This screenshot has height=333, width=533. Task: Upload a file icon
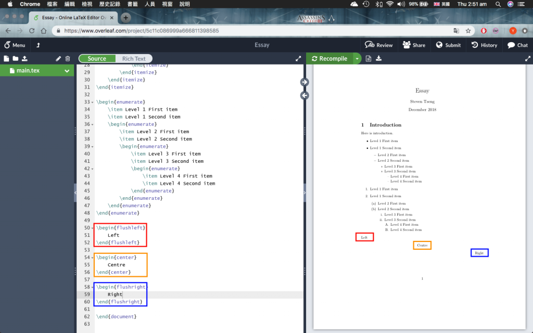24,58
